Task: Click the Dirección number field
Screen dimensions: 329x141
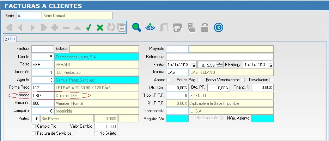Action: pyautogui.click(x=43, y=72)
